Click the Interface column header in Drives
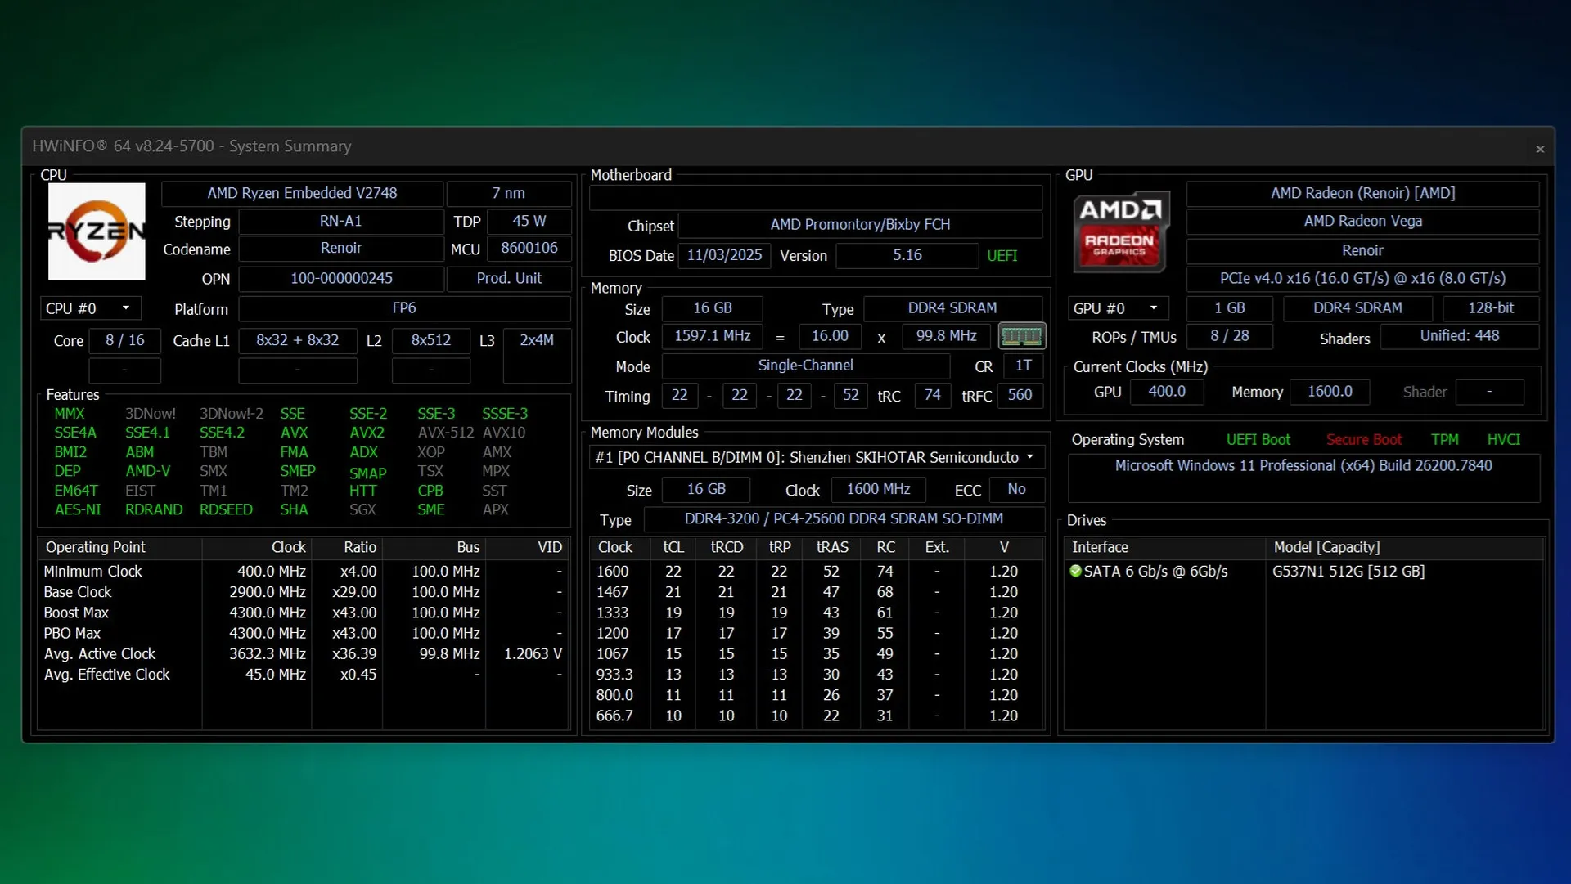Screen dimensions: 1571x884 click(x=1100, y=547)
